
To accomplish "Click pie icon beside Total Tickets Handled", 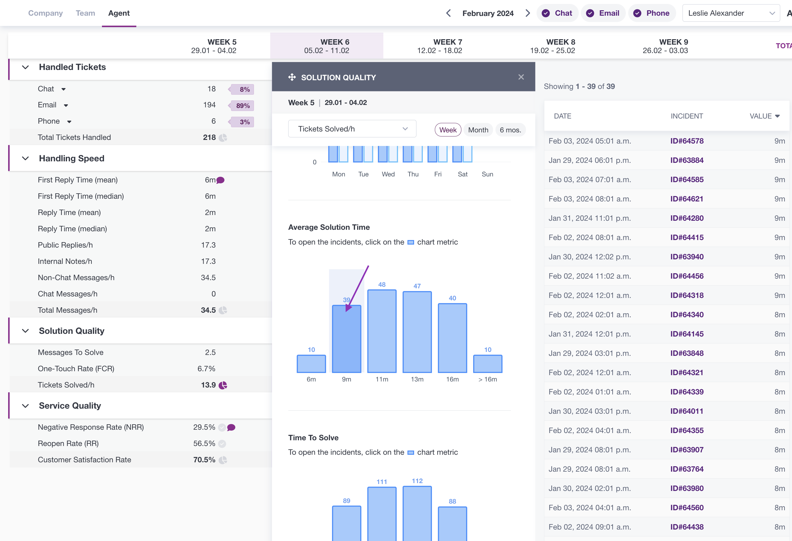I will (x=223, y=138).
